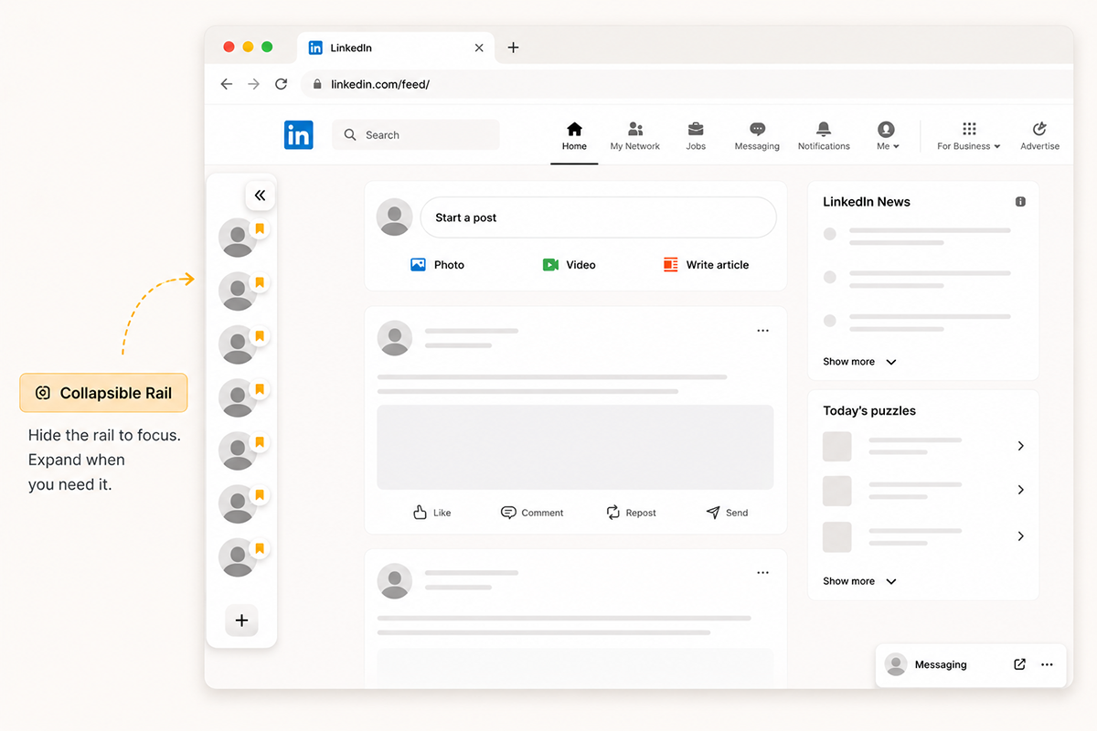1097x731 pixels.
Task: Open the Me profile dropdown
Action: [887, 136]
